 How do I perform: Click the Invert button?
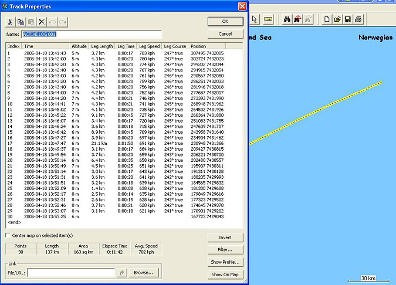pyautogui.click(x=225, y=238)
